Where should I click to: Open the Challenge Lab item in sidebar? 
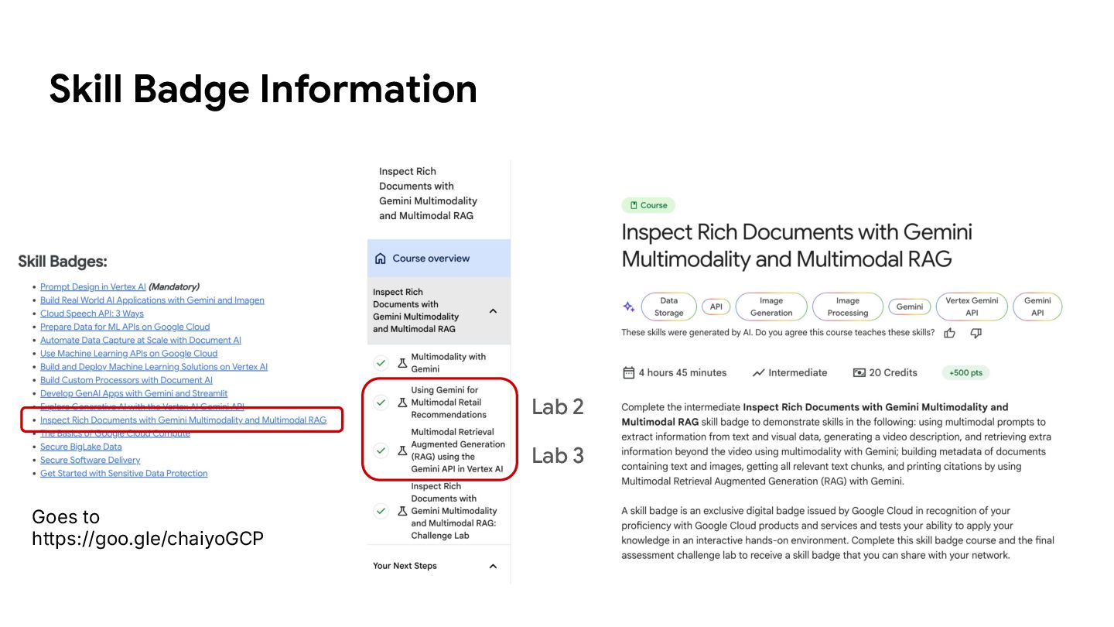pos(454,511)
